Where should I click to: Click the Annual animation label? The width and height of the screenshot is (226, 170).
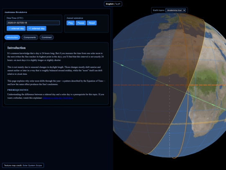pyautogui.click(x=74, y=18)
